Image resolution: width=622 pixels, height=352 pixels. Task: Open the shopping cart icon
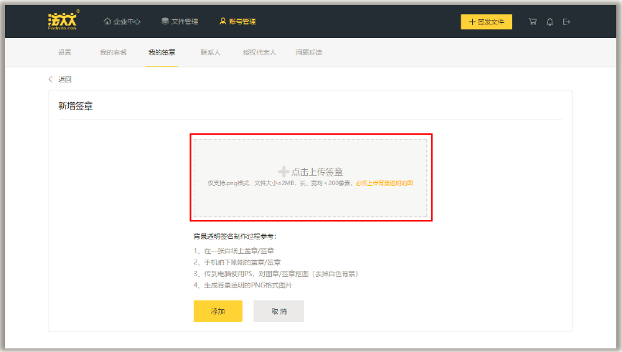pyautogui.click(x=532, y=22)
